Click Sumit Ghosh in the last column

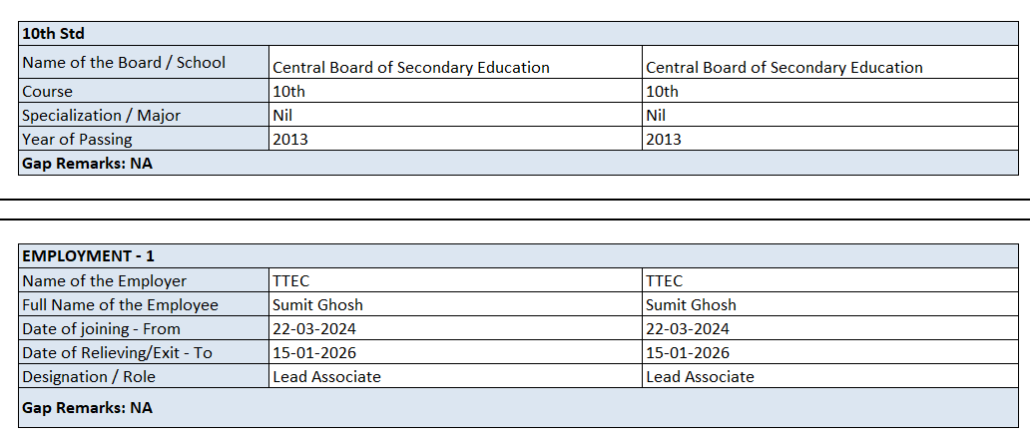[691, 305]
